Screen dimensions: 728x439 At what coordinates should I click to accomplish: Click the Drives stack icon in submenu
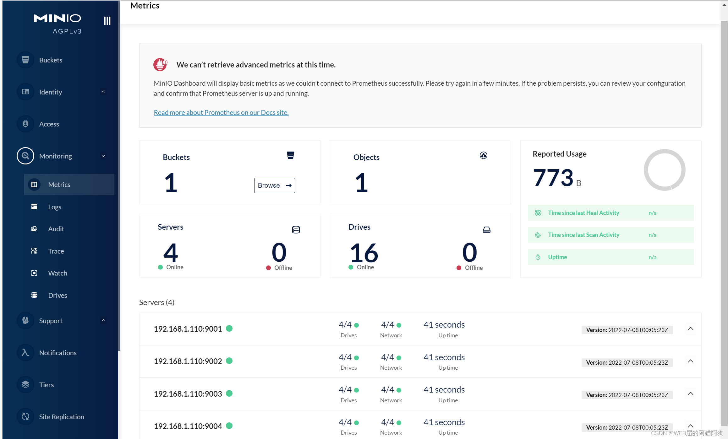pyautogui.click(x=34, y=295)
